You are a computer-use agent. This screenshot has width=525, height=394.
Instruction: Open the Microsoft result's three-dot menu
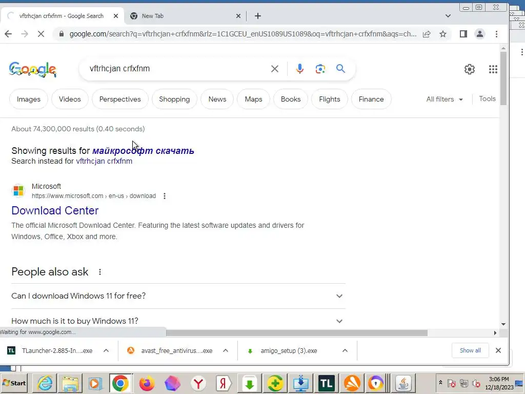(165, 196)
